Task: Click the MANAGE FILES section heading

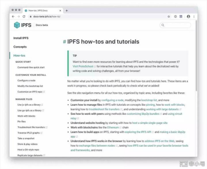Action: (24, 99)
